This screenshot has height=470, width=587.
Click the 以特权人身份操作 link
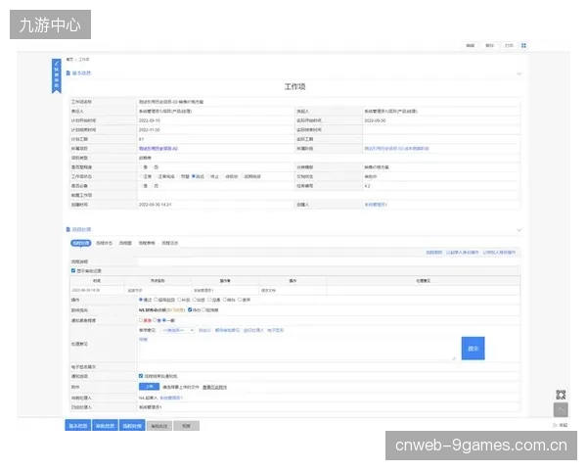point(499,253)
